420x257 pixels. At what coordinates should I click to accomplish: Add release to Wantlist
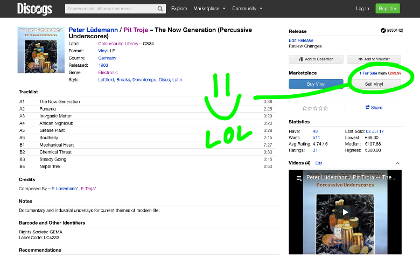(x=373, y=59)
